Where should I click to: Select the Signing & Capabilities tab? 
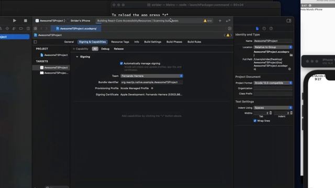click(x=92, y=42)
